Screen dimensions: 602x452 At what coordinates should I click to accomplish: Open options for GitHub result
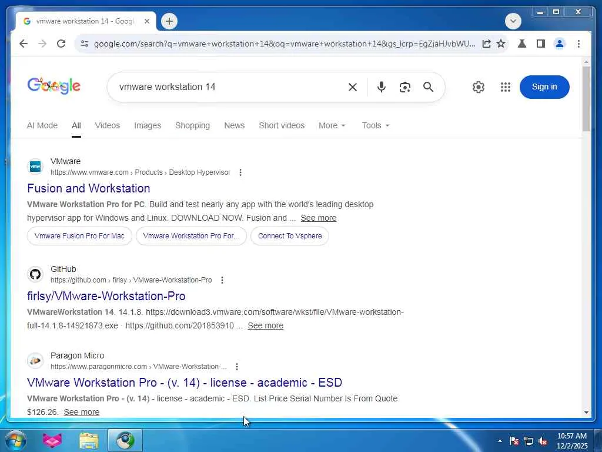pos(222,280)
